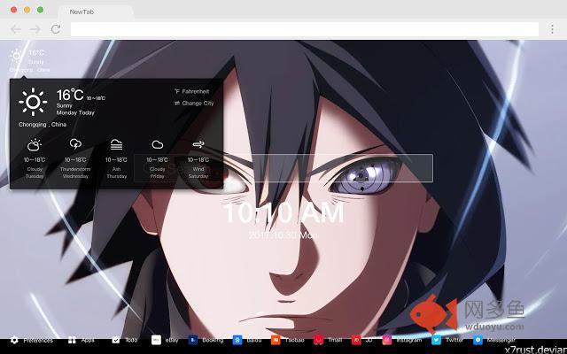Image resolution: width=567 pixels, height=354 pixels.
Task: Open the Booking shortcut
Action: pyautogui.click(x=206, y=340)
